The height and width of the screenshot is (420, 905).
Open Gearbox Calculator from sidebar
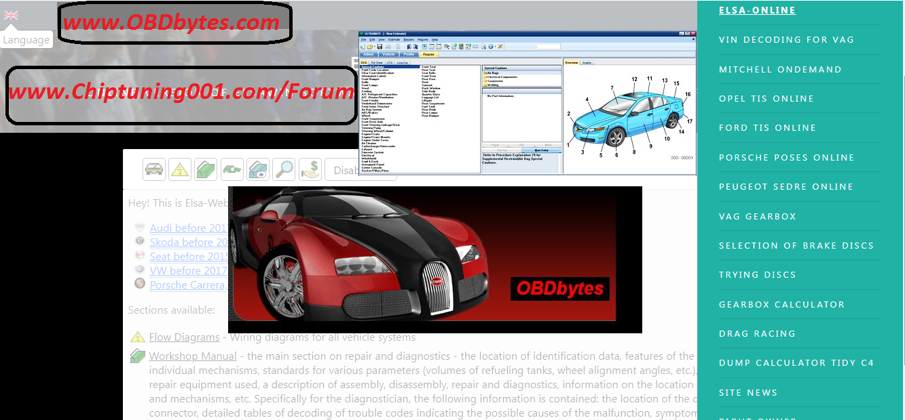(x=781, y=305)
